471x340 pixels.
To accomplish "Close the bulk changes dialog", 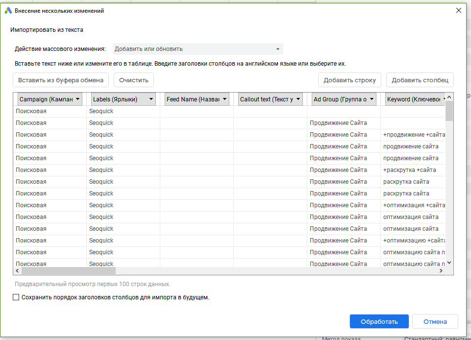I will [458, 10].
